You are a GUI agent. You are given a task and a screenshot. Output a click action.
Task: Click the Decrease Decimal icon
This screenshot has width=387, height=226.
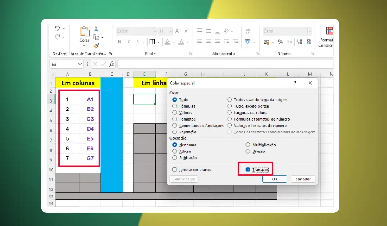(308, 42)
